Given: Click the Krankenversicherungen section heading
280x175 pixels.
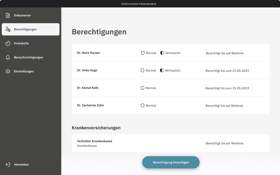Looking at the screenshot, I should (x=96, y=128).
